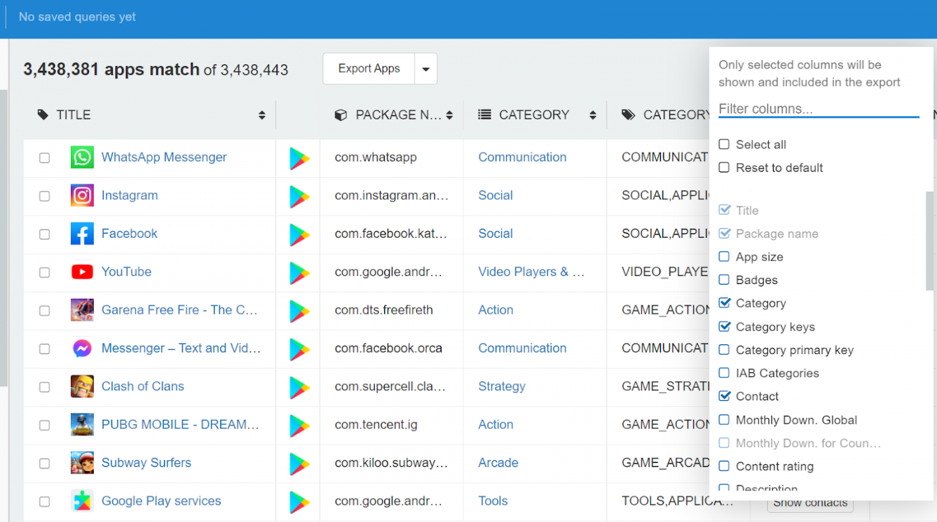This screenshot has width=937, height=522.
Task: Click the com.dts.freefireth package name cell
Action: pos(384,310)
